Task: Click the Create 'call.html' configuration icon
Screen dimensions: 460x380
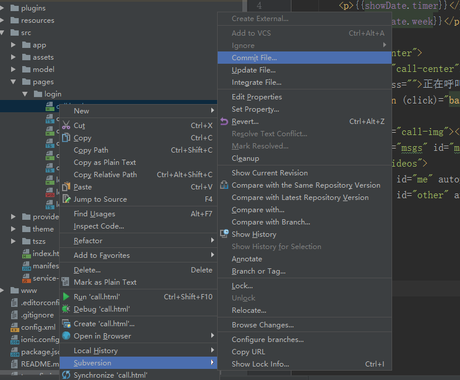Action: point(66,324)
